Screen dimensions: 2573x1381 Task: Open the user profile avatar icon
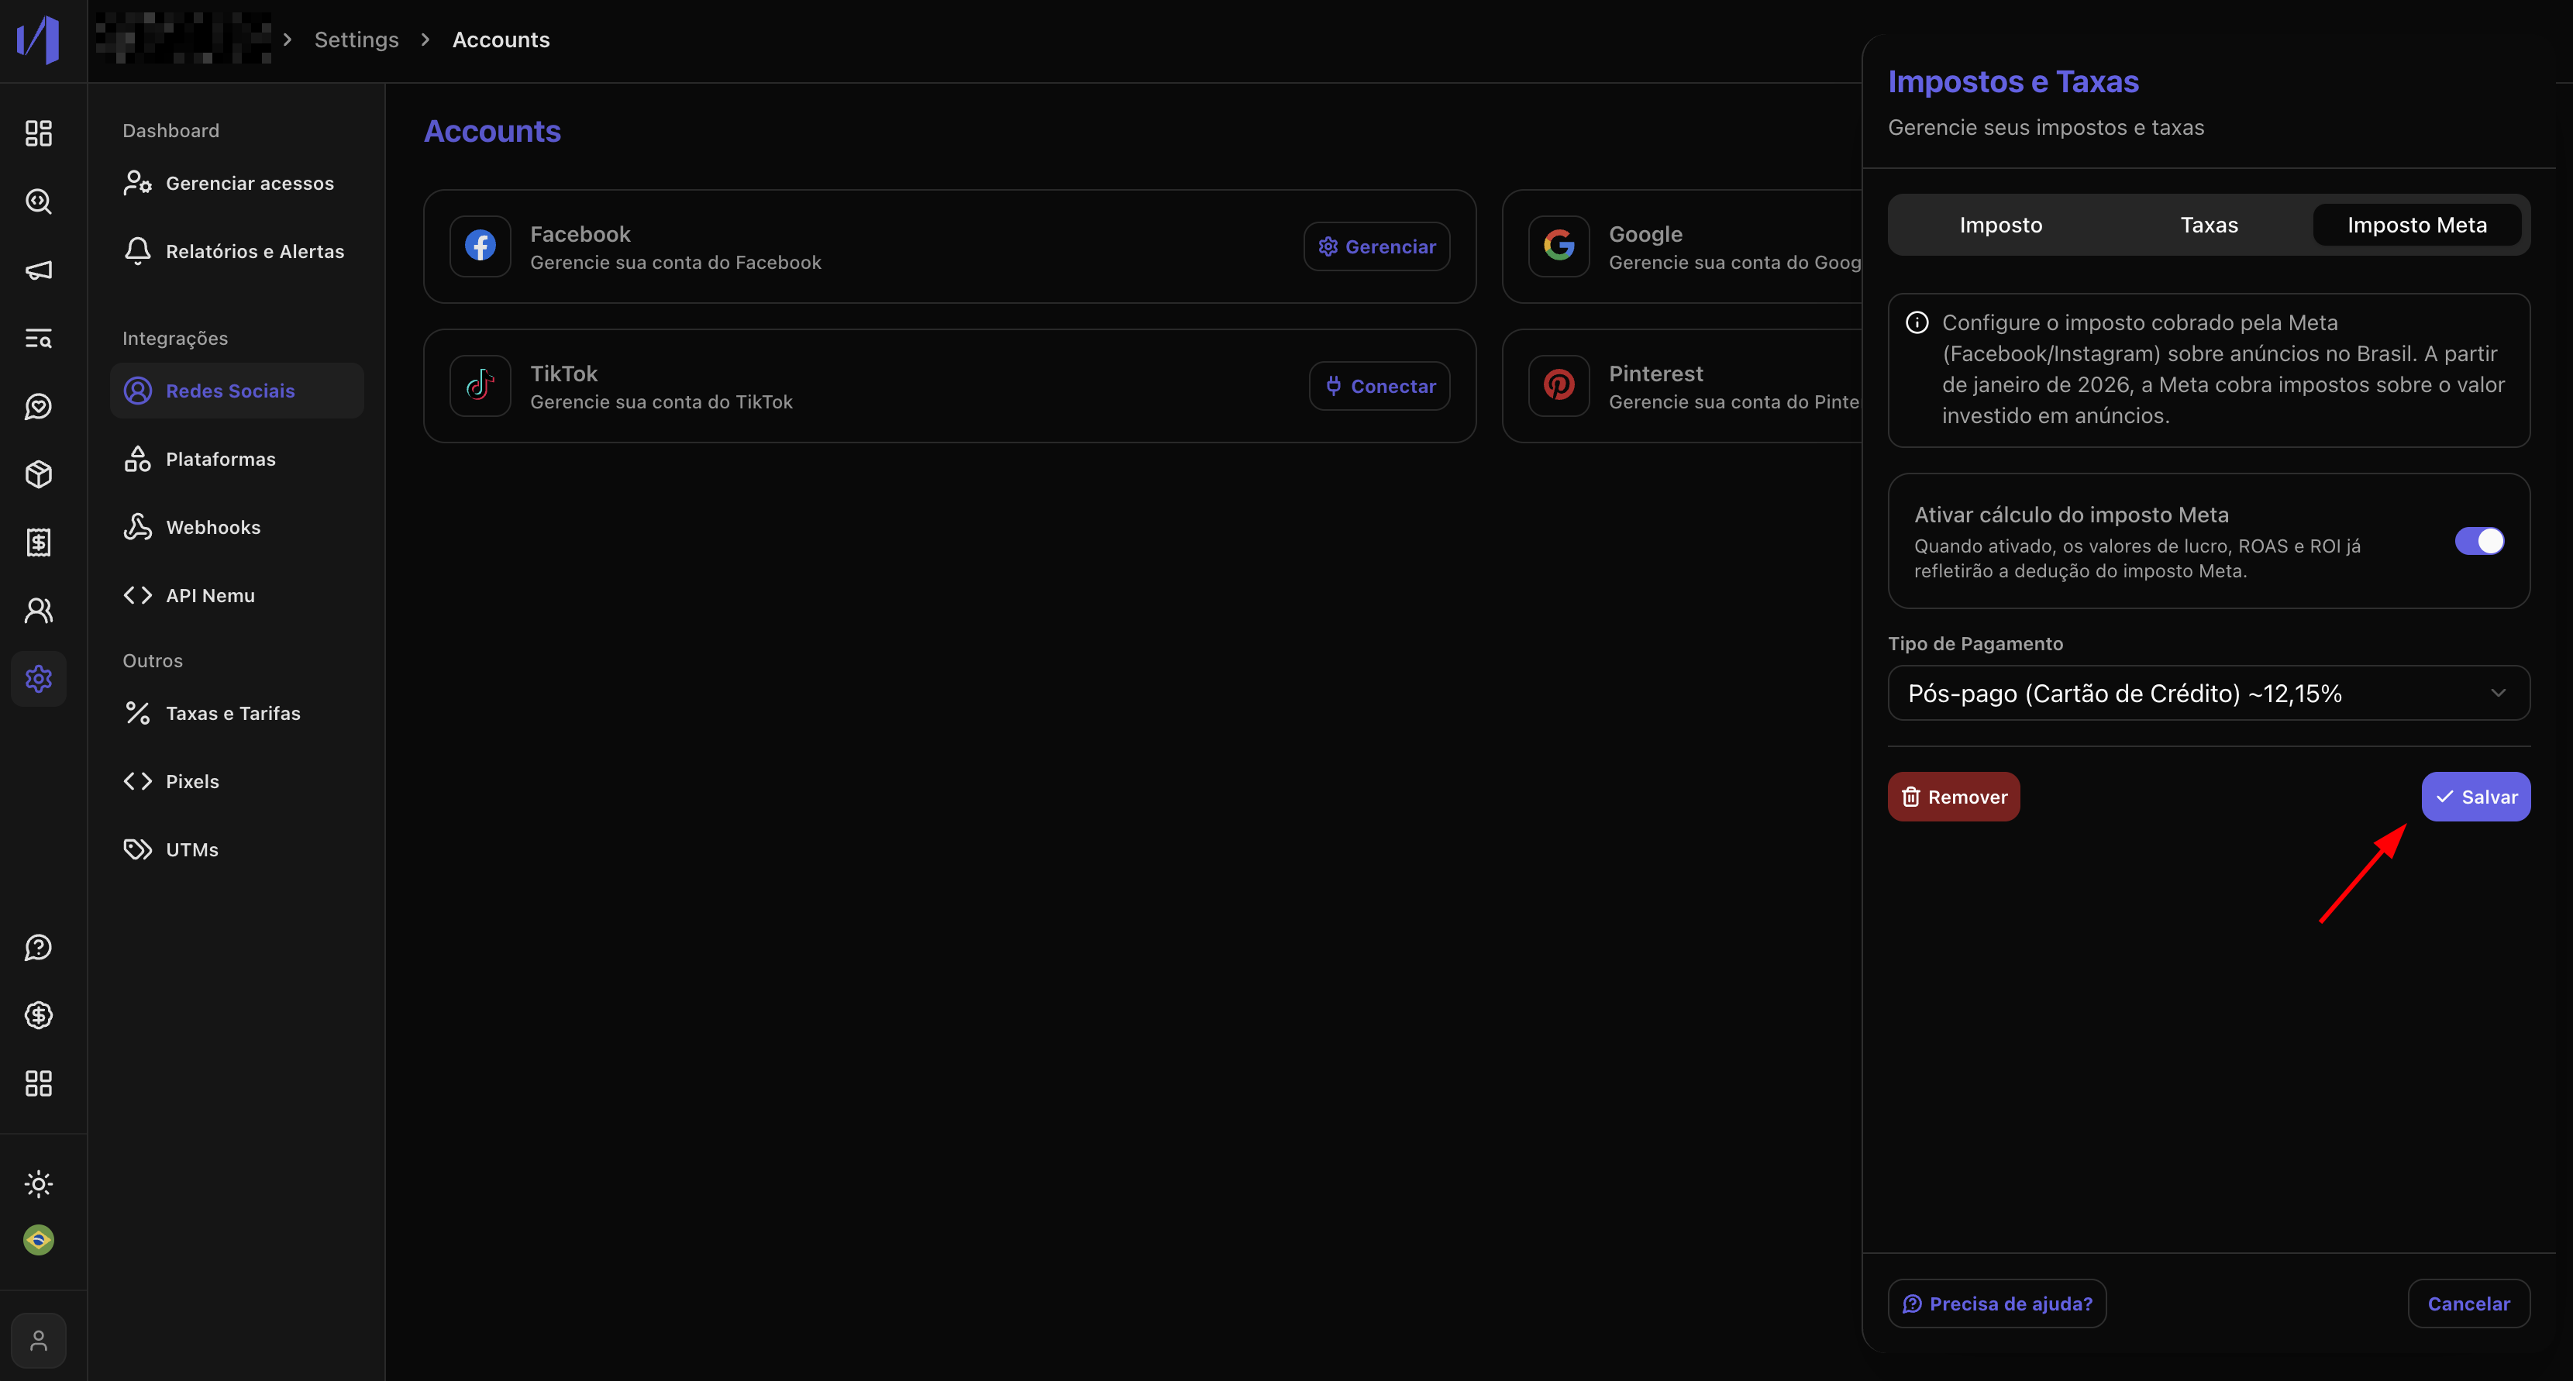(38, 1340)
